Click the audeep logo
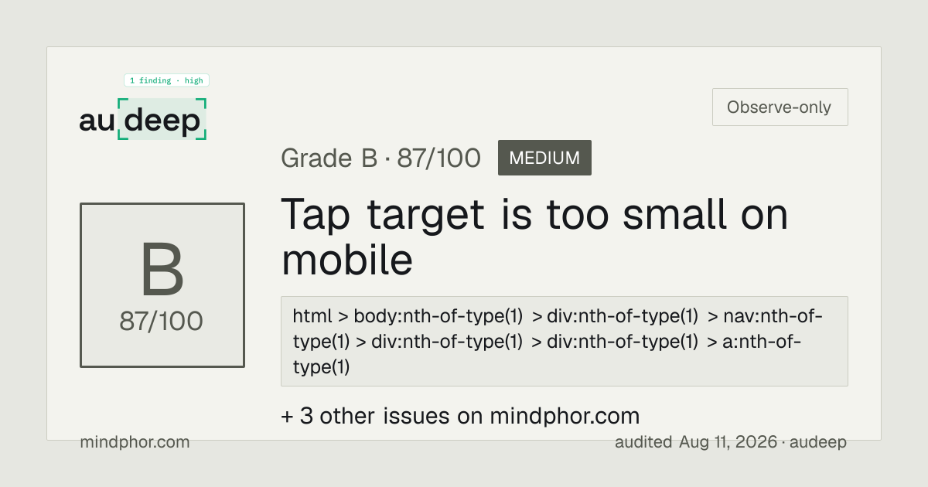The image size is (928, 487). point(143,120)
